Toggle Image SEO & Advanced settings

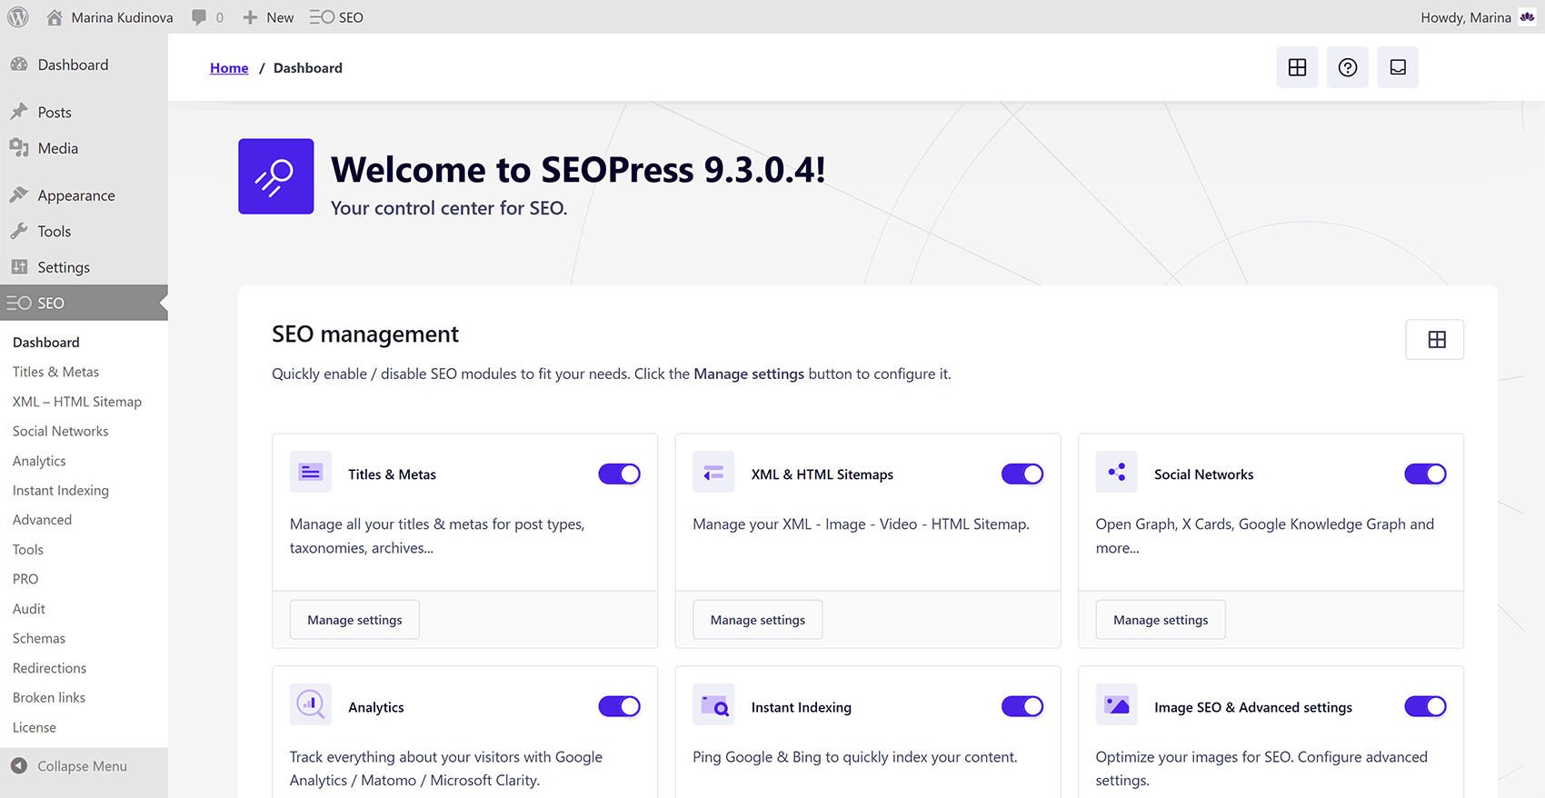1426,706
